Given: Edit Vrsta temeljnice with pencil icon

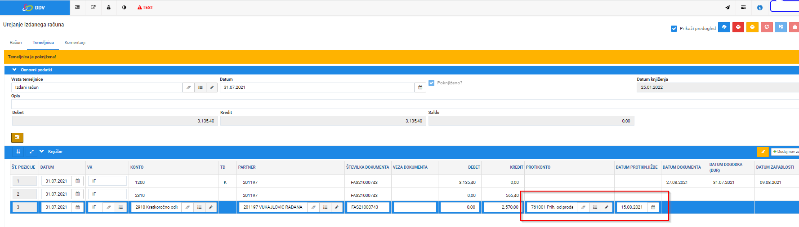Looking at the screenshot, I should [212, 87].
